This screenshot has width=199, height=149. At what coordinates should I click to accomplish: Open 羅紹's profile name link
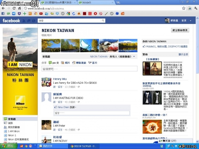56,122
